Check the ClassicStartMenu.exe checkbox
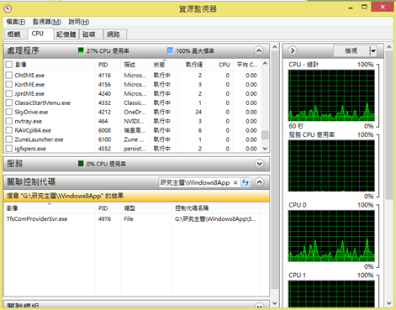This screenshot has height=310, width=396. tap(9, 102)
